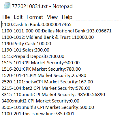Image resolution: width=124 pixels, height=121 pixels.
Task: Click the Notepad document icon in title bar
Action: click(7, 6)
